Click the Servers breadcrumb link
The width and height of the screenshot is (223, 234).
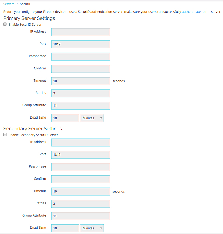pyautogui.click(x=9, y=4)
